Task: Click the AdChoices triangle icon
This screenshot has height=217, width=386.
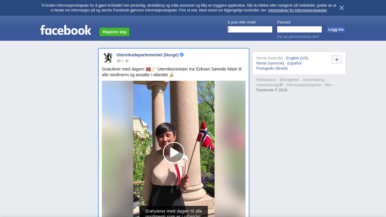Action: pyautogui.click(x=282, y=85)
